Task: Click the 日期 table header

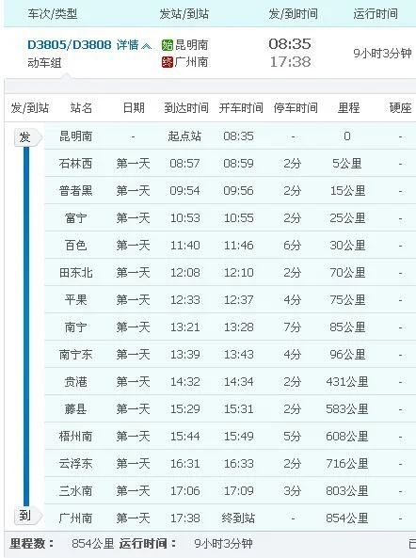Action: coord(134,108)
